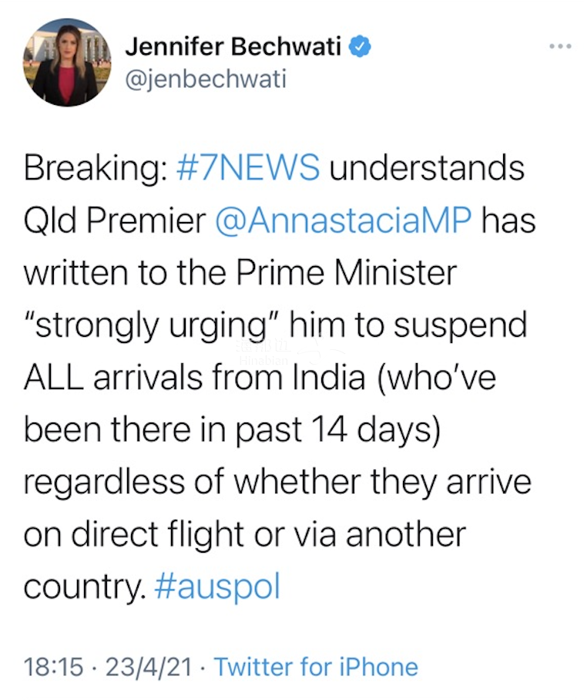Click the "written to the Prime Minister" line

(x=240, y=273)
